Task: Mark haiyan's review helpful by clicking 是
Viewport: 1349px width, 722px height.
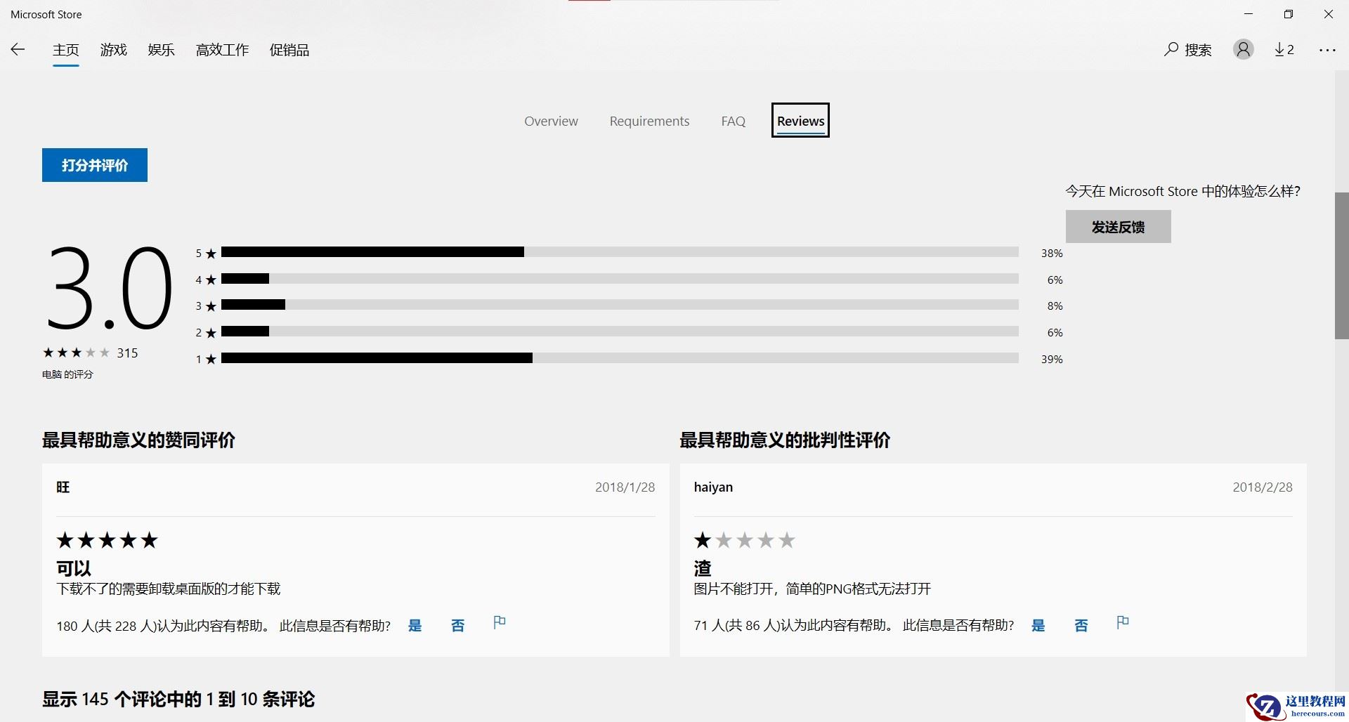Action: [x=1038, y=625]
